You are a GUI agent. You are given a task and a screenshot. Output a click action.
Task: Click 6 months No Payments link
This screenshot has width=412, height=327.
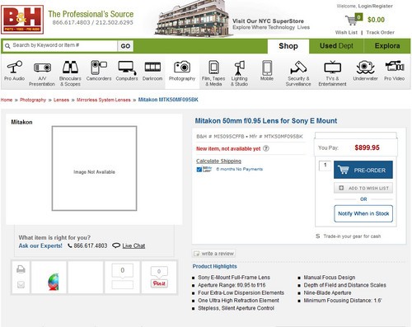coord(240,169)
